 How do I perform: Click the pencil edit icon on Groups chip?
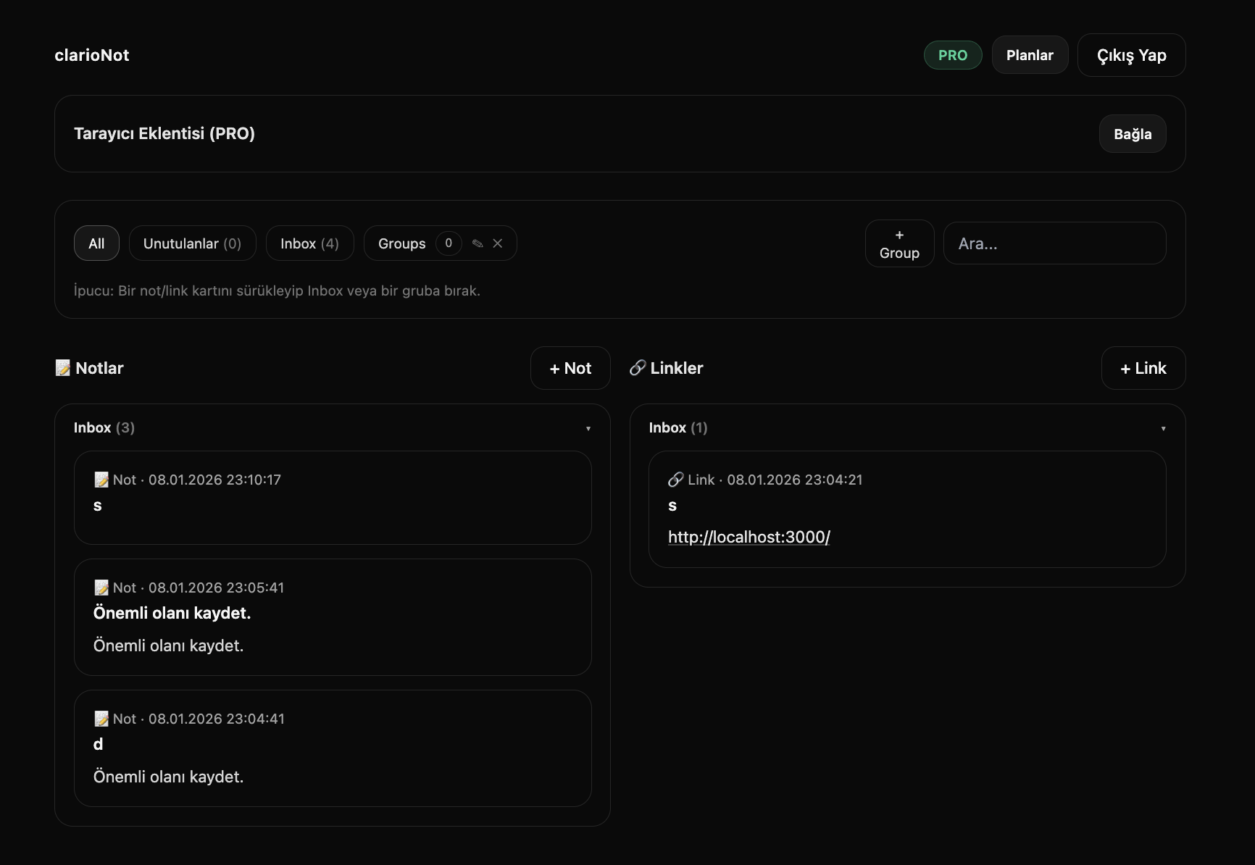coord(478,243)
